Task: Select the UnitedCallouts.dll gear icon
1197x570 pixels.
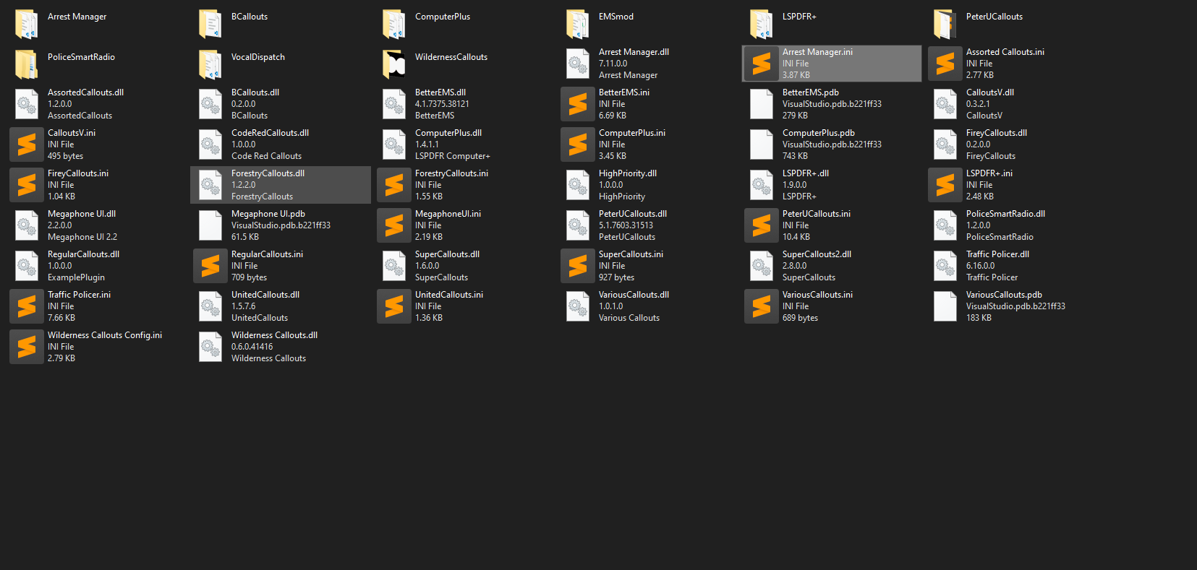Action: click(x=210, y=306)
